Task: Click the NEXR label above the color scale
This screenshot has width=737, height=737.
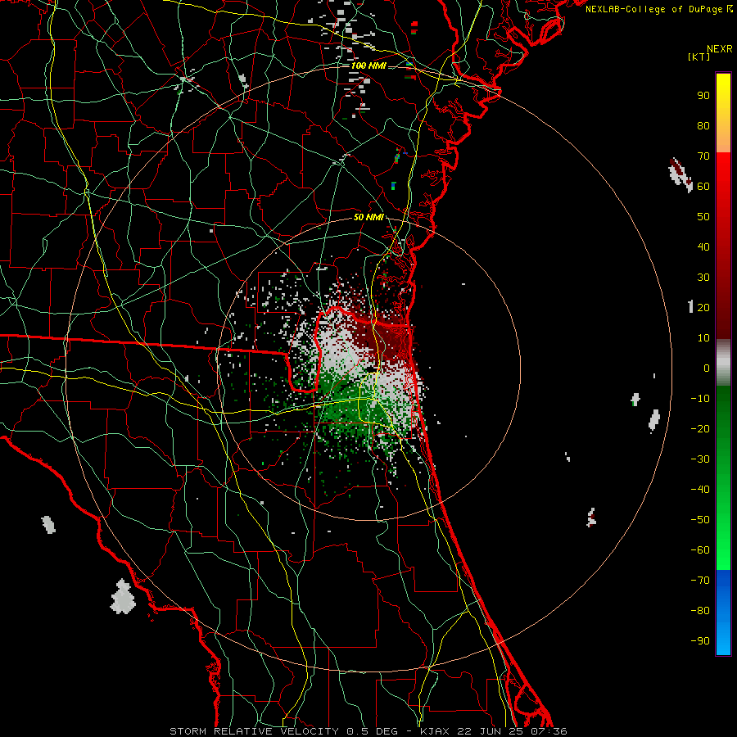Action: [x=720, y=48]
